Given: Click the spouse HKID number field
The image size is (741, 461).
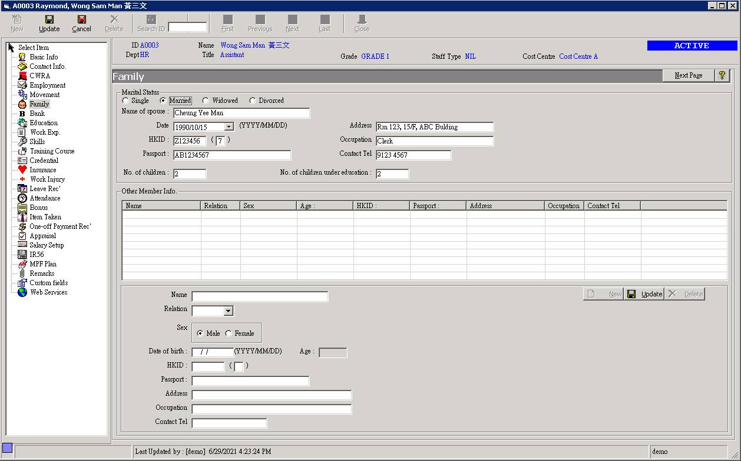Looking at the screenshot, I should 190,141.
